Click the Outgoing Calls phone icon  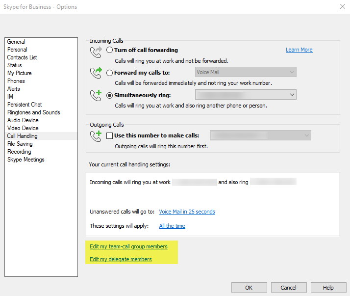(96, 136)
